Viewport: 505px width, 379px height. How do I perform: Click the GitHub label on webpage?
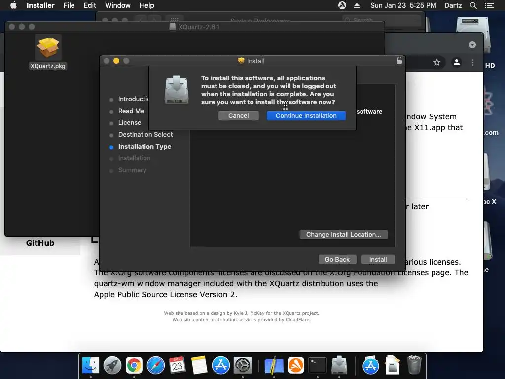tap(40, 243)
